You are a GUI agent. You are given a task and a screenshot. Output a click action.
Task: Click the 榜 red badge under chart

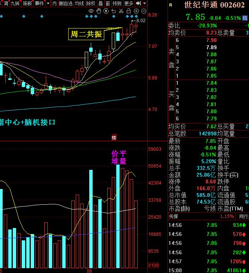click(114, 138)
